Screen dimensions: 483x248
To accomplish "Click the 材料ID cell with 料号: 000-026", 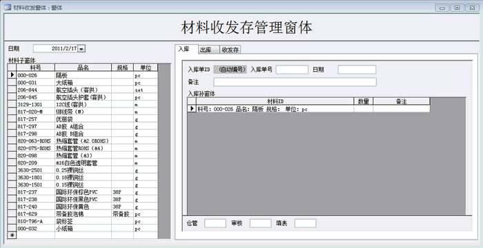I will [275, 109].
